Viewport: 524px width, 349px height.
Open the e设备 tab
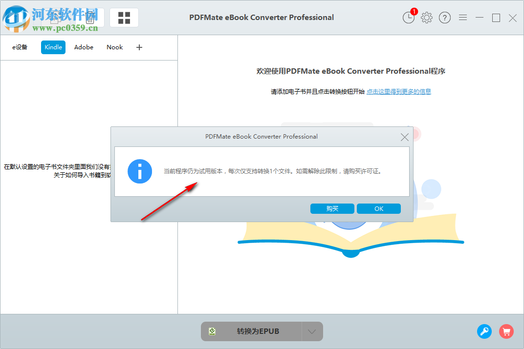(20, 47)
